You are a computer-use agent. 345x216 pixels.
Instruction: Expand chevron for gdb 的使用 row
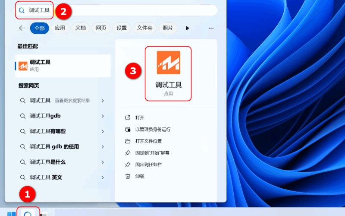pyautogui.click(x=103, y=147)
